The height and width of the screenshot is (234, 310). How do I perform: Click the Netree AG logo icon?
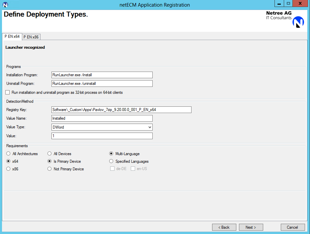pos(298,22)
